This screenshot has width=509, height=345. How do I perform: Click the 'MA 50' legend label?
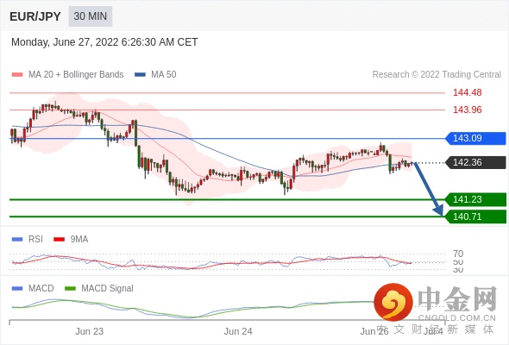pos(164,75)
